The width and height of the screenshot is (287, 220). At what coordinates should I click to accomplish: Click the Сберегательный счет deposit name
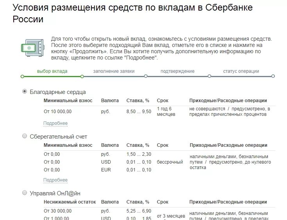pyautogui.click(x=59, y=137)
